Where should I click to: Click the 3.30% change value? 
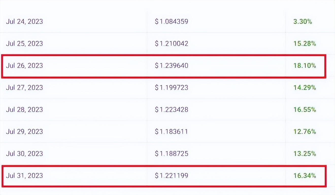[x=303, y=22]
